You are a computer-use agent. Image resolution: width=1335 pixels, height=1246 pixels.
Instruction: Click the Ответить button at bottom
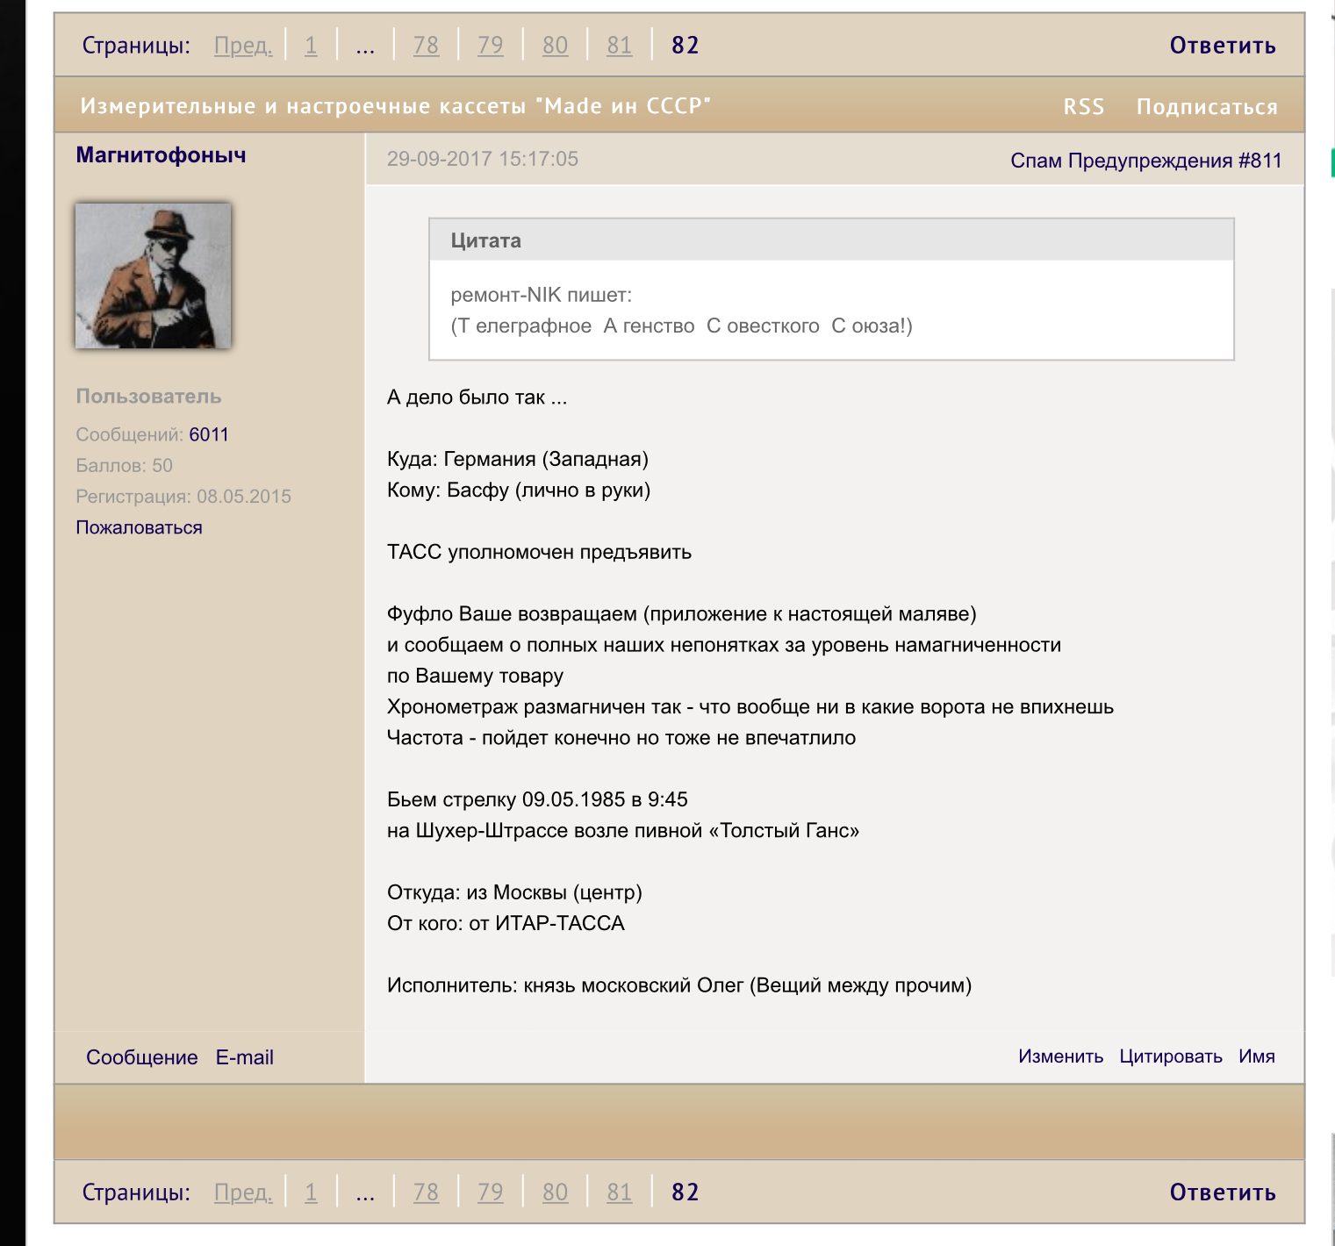1222,1192
